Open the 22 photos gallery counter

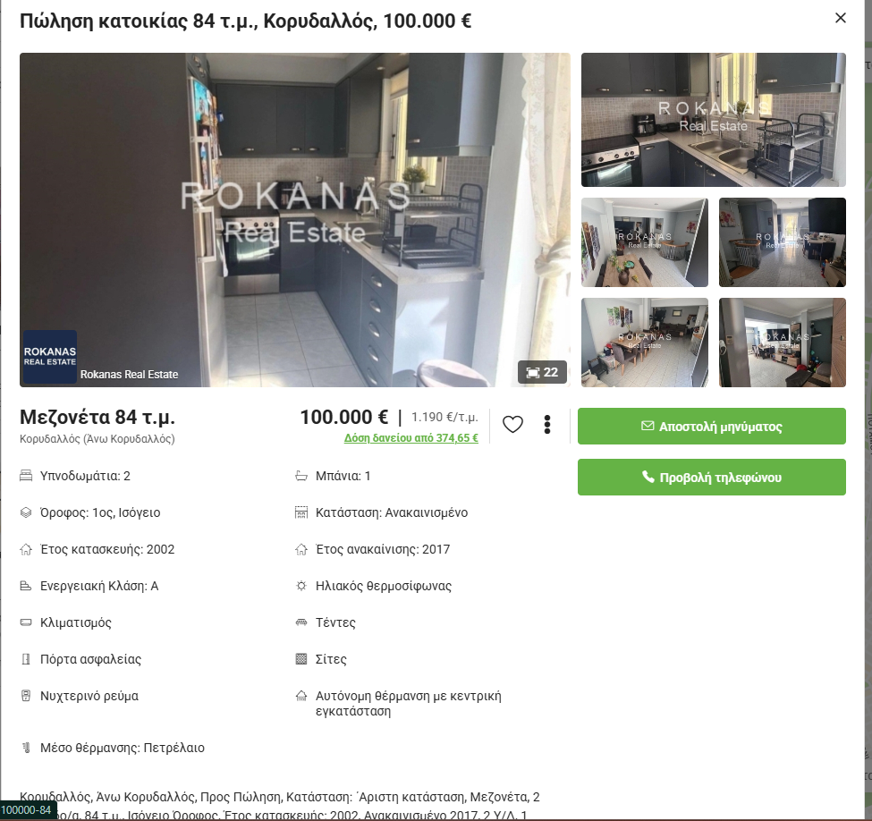click(x=542, y=373)
